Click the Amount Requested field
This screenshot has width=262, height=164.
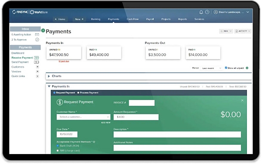tap(136, 117)
